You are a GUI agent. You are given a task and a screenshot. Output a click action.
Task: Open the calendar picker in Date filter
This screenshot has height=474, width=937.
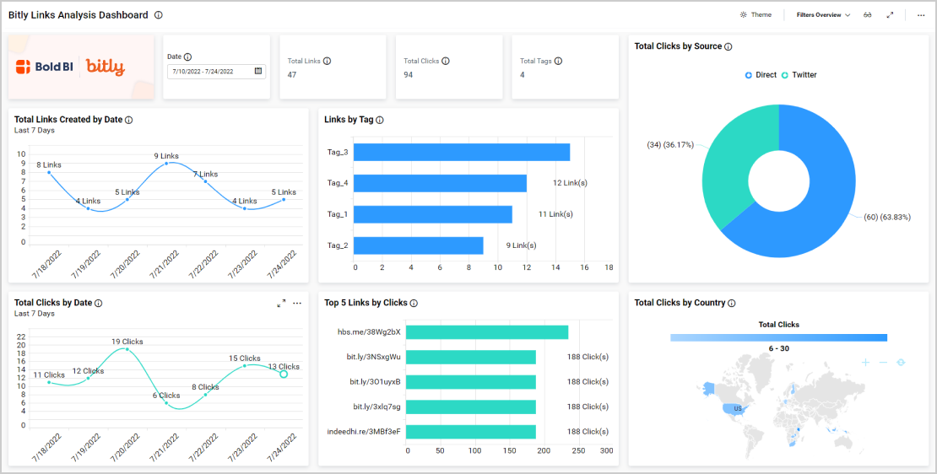(258, 72)
